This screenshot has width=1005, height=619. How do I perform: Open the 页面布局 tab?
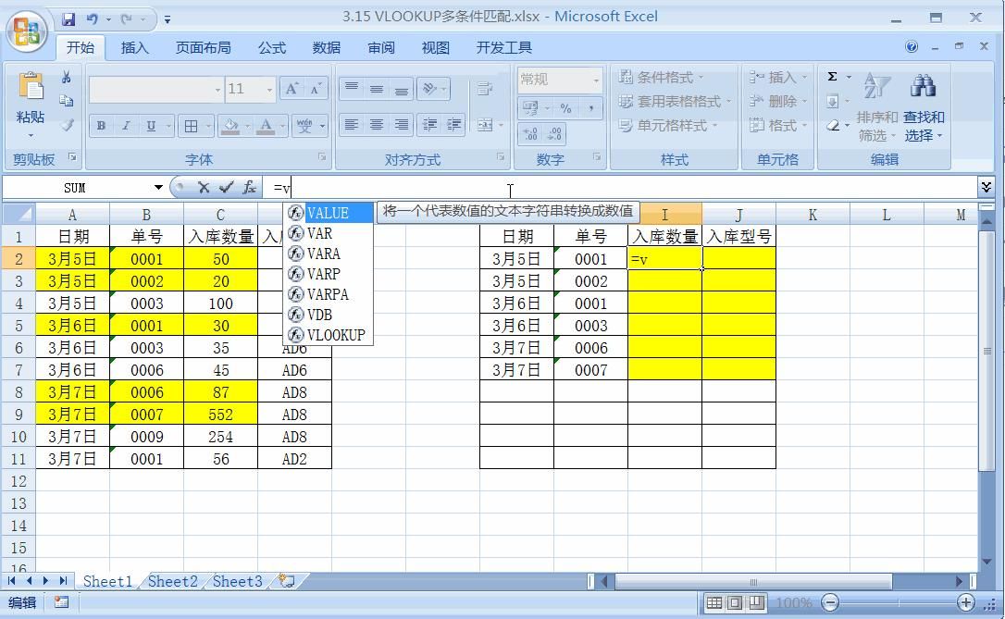(204, 47)
